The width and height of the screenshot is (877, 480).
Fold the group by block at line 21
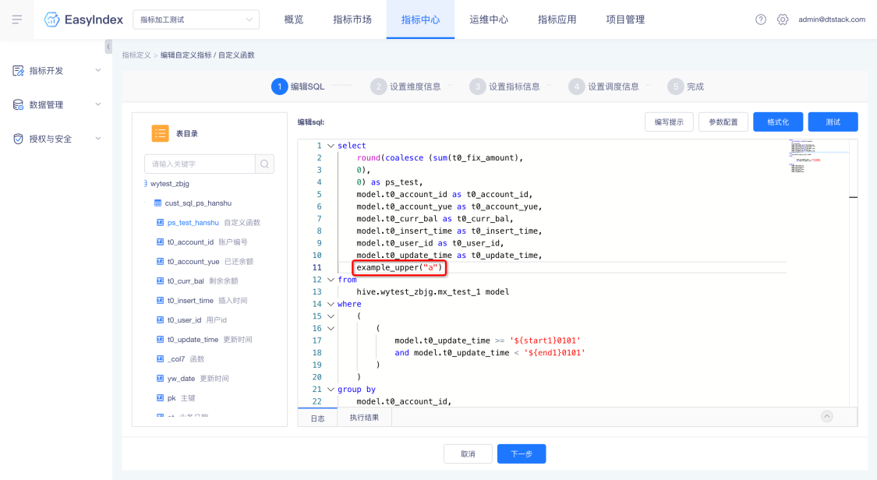click(x=331, y=390)
